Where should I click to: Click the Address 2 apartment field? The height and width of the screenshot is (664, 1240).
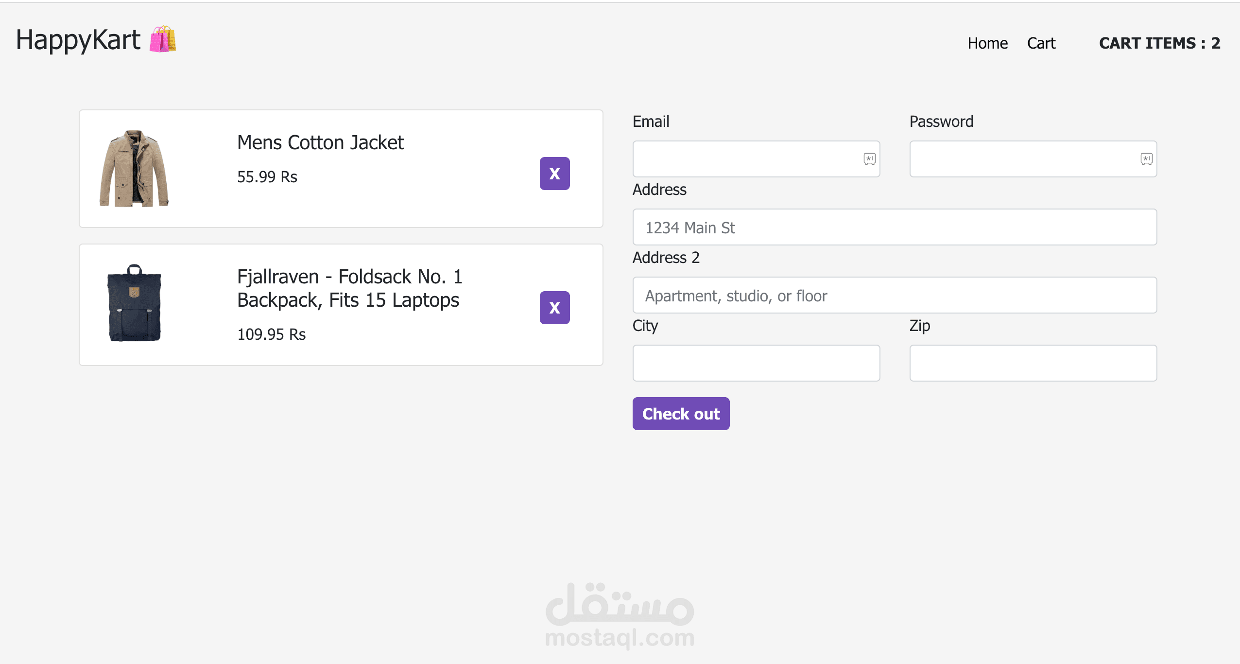tap(895, 295)
